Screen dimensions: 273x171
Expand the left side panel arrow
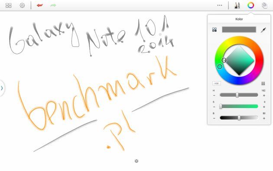coord(2,88)
